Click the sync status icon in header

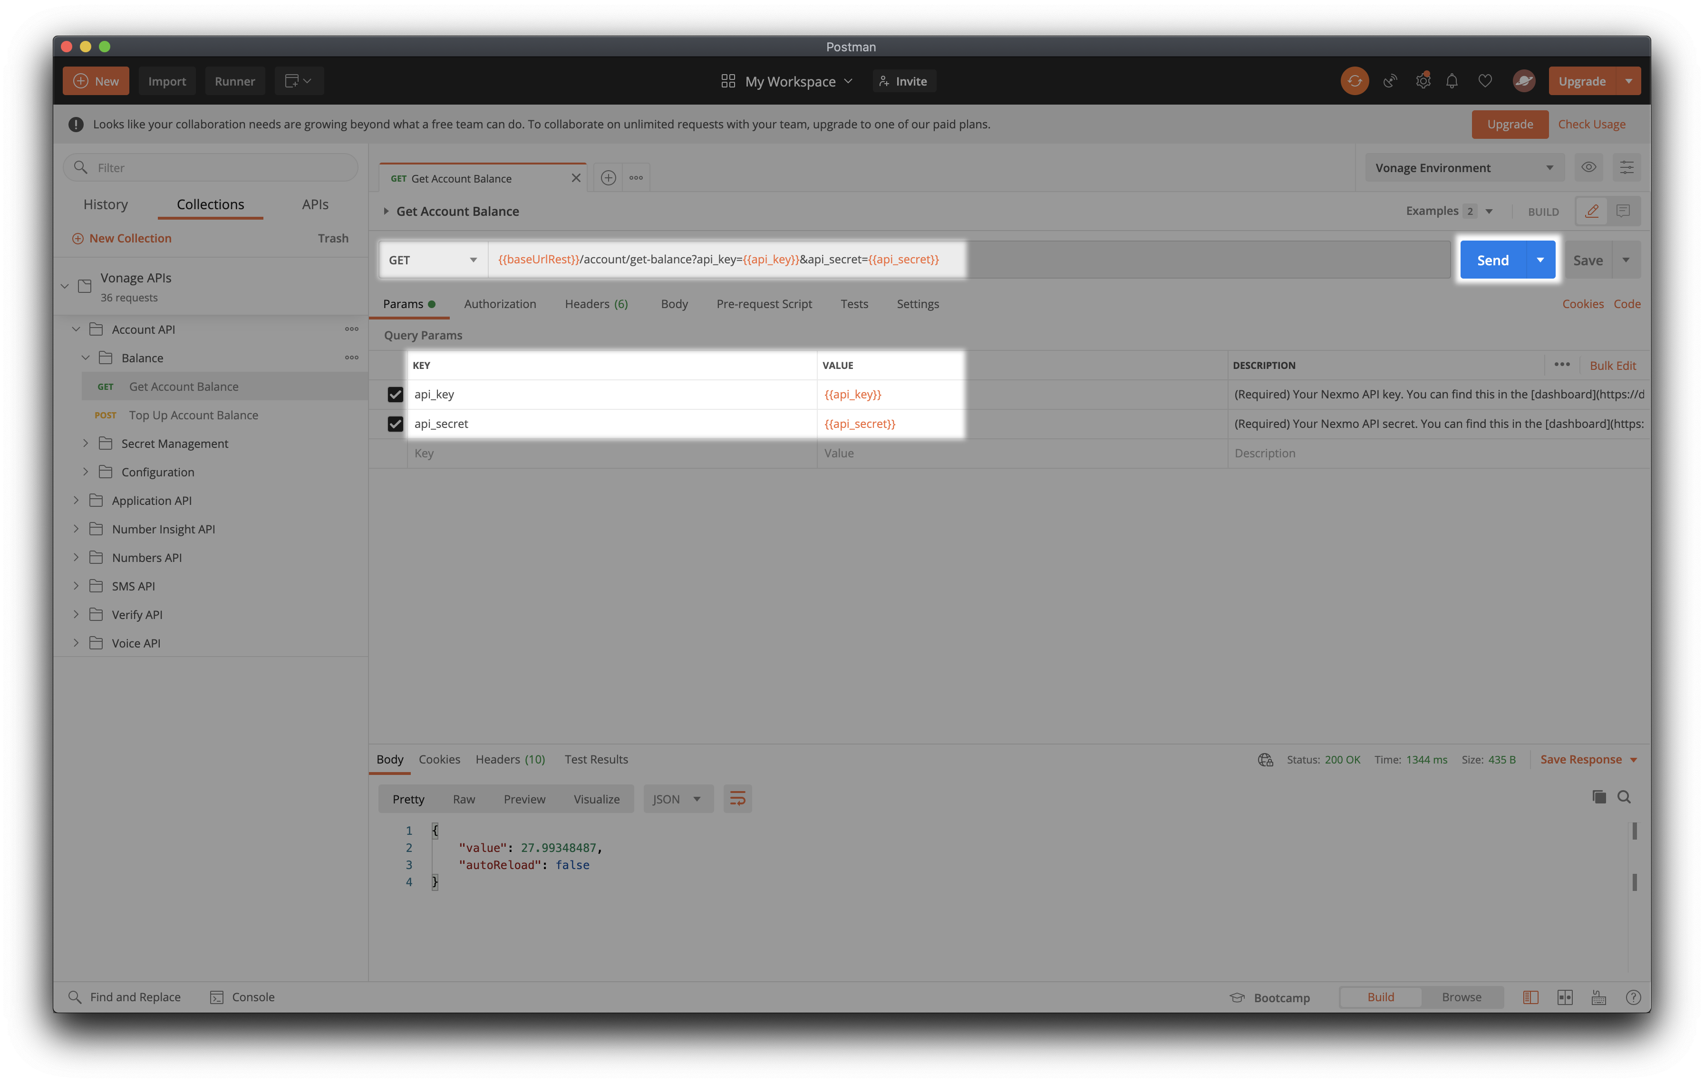click(1355, 81)
